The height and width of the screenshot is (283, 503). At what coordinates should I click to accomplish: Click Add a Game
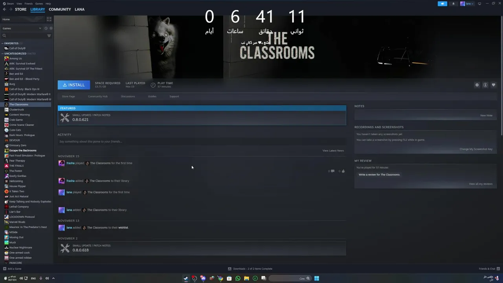[12, 269]
